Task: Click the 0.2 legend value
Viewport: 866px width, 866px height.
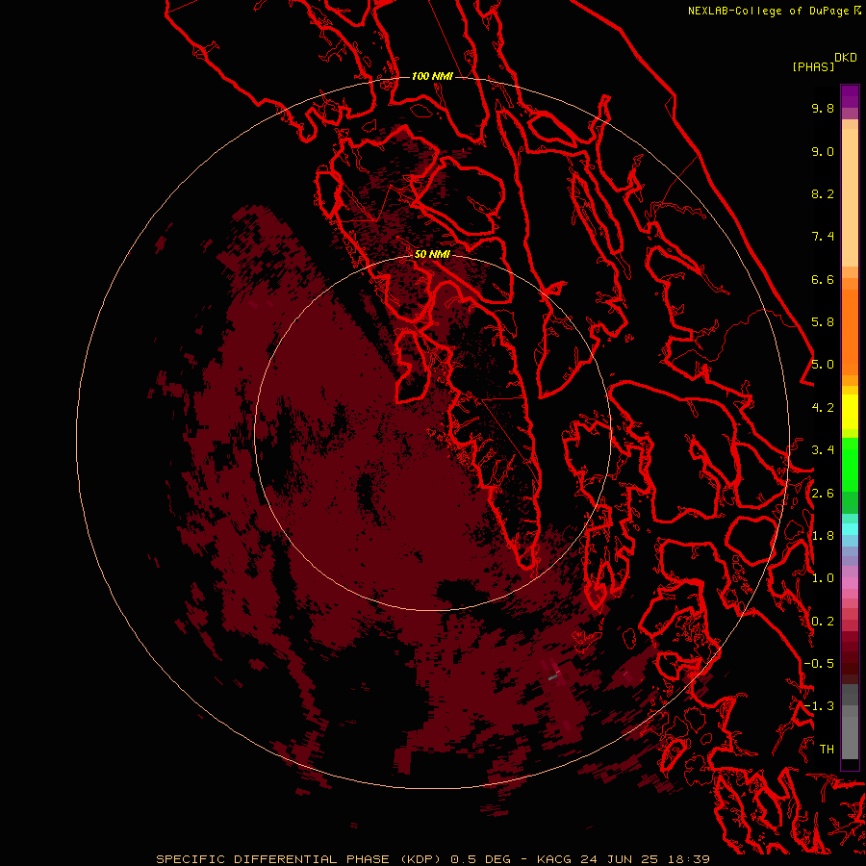Action: coord(823,622)
